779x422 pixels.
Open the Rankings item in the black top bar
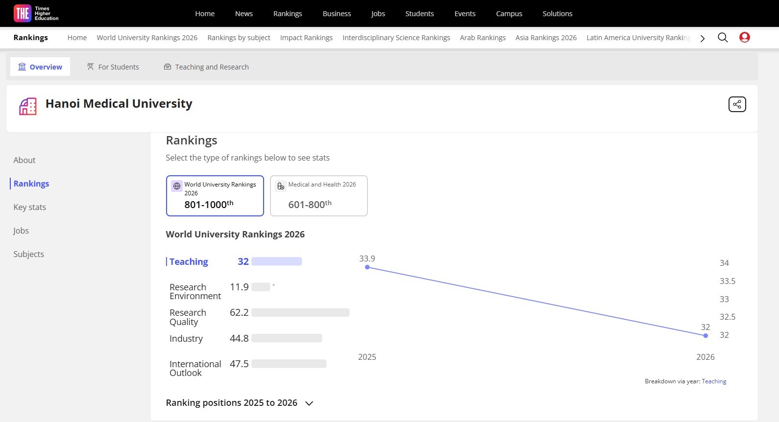[288, 14]
